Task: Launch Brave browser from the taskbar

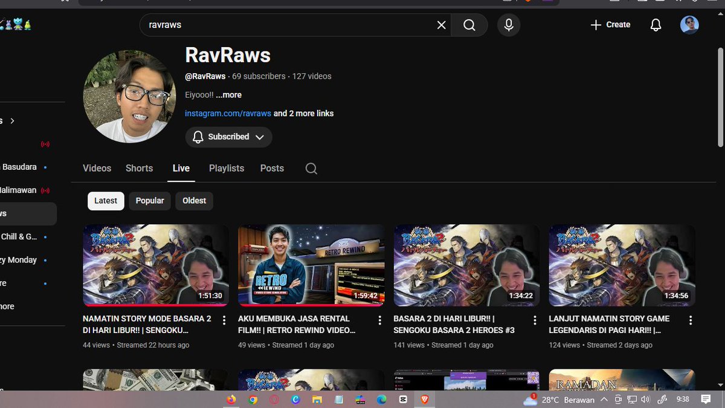Action: (424, 400)
